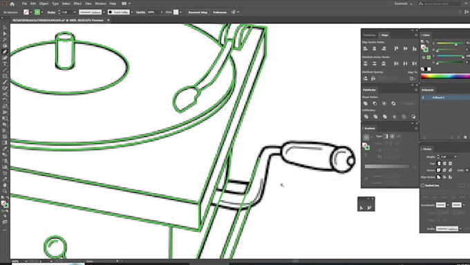Screen dimensions: 470x265
Task: Select Linear Gradient type in Gradient panel
Action: click(x=386, y=136)
